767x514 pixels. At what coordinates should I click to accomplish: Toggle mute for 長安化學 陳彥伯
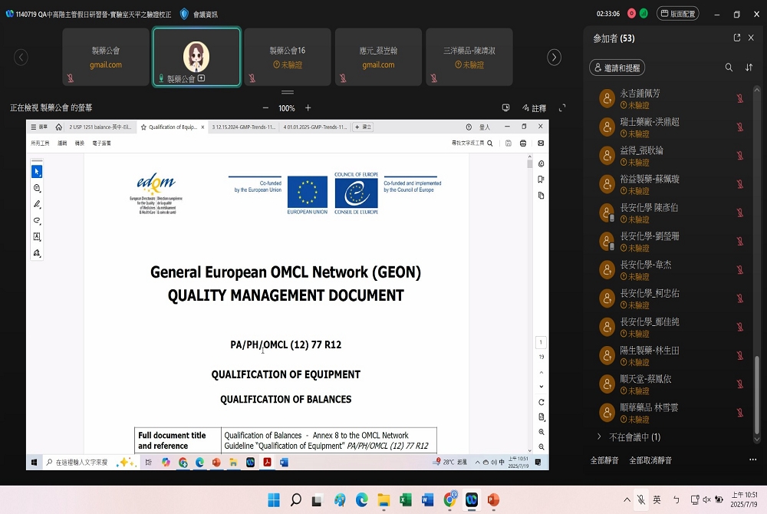[740, 213]
